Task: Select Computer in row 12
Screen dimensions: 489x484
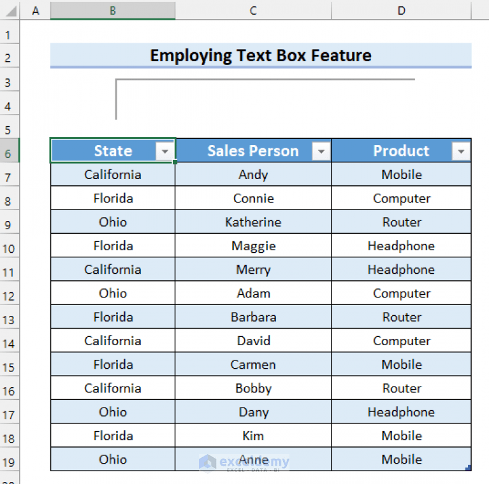Action: coord(402,293)
